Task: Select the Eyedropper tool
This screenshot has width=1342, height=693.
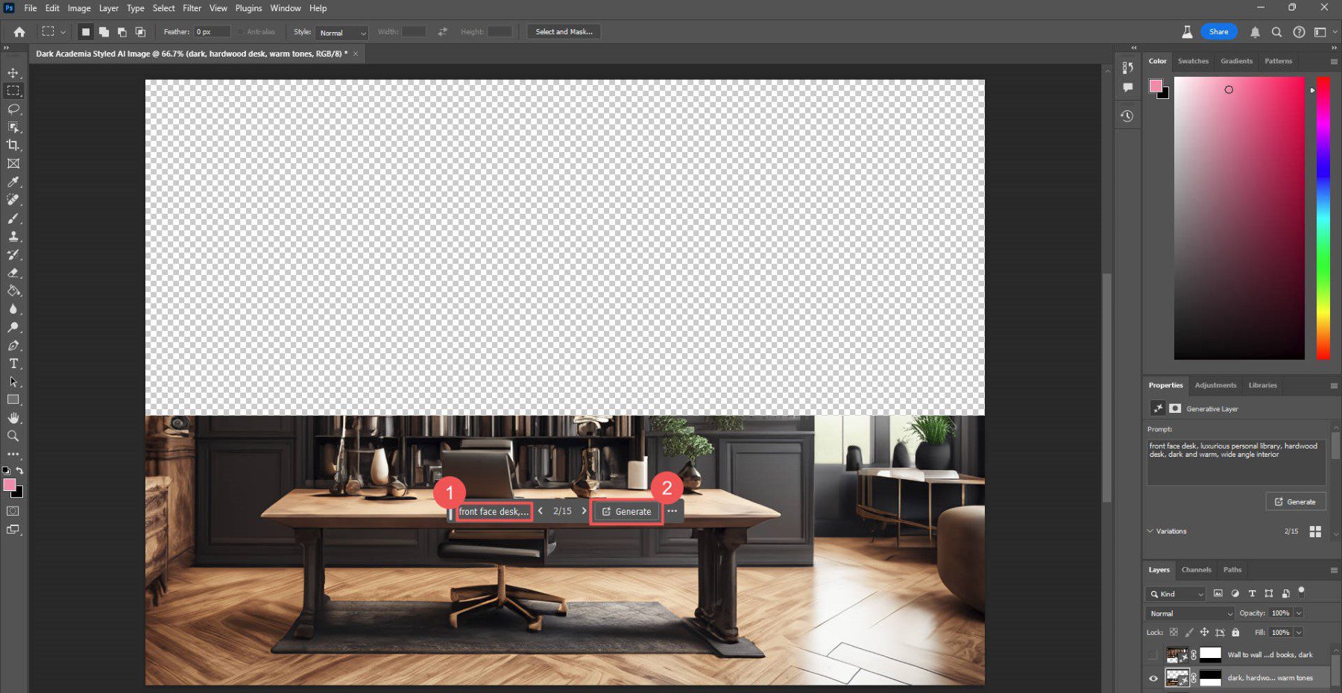Action: (13, 181)
